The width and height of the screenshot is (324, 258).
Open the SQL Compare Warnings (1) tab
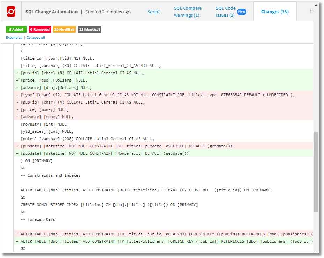tap(187, 12)
